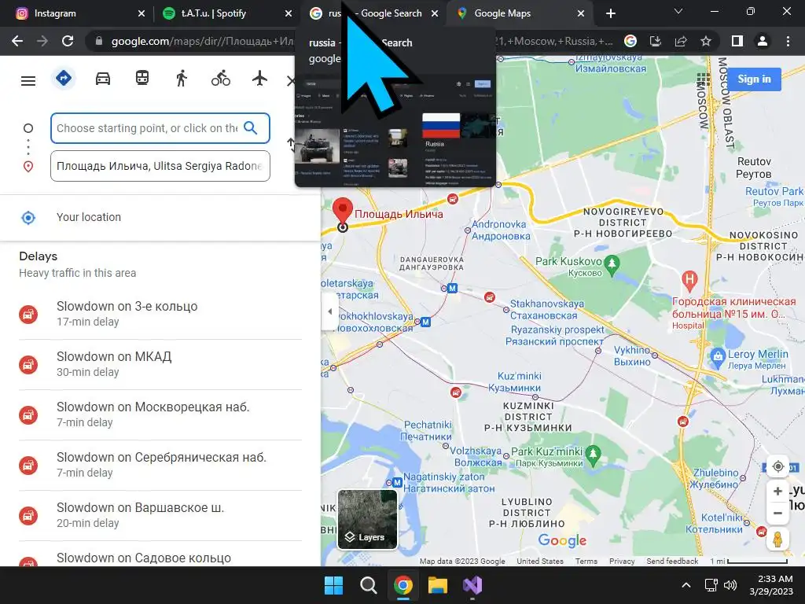
Task: Open Google apps grid icon
Action: coord(704,79)
